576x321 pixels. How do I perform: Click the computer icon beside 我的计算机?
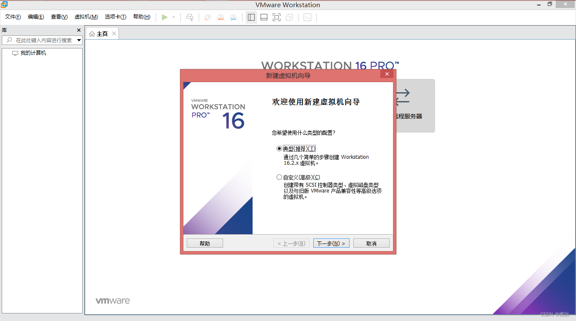pyautogui.click(x=15, y=53)
